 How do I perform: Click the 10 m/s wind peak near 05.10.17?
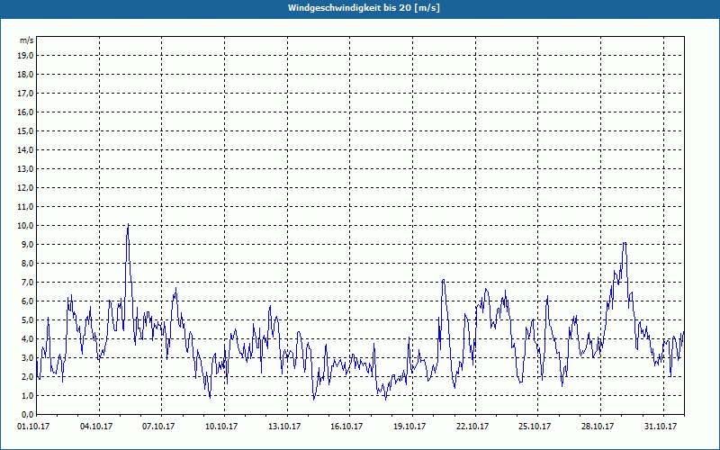click(128, 224)
